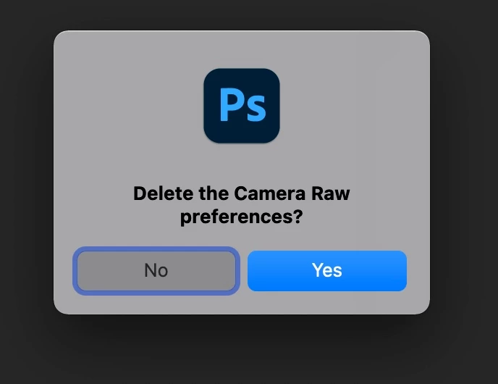Screen dimensions: 498x384
Task: Click the blue Ps letters in the icon
Action: [242, 105]
